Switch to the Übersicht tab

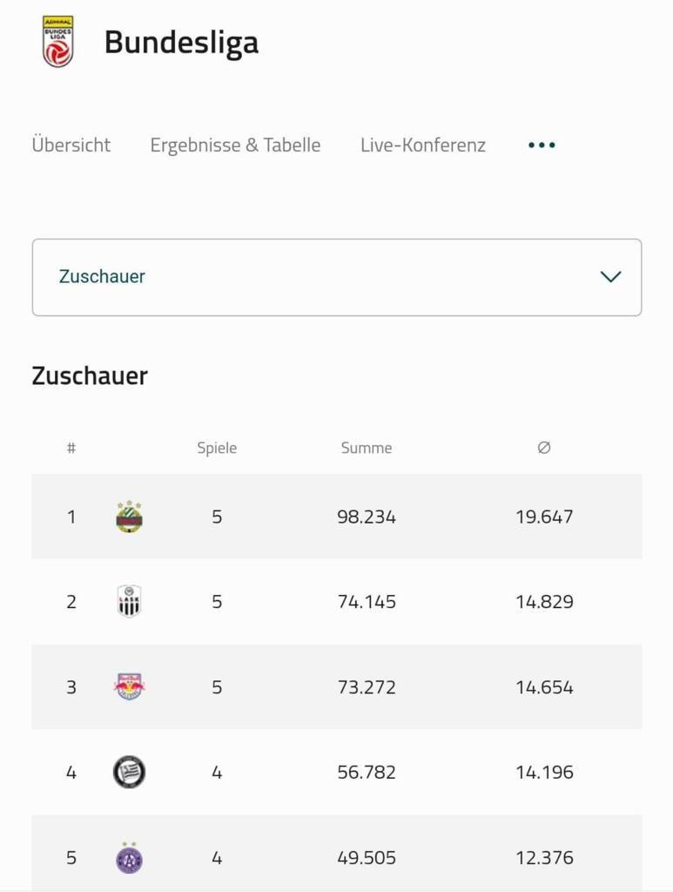(x=71, y=145)
